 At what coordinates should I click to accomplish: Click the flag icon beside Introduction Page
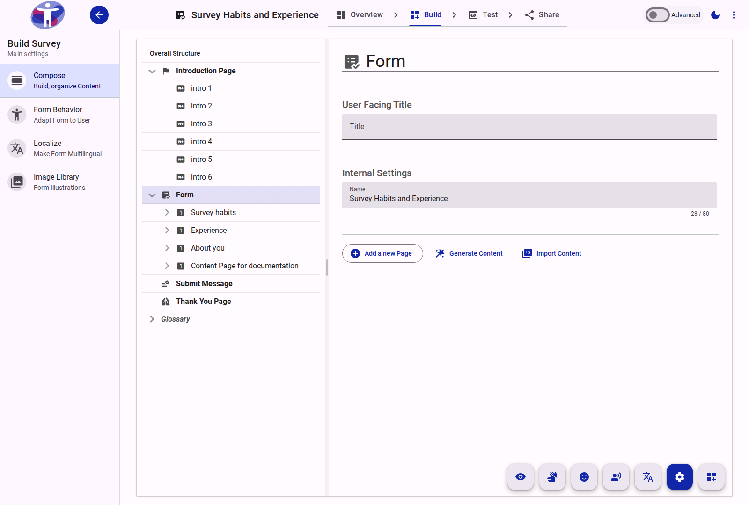166,71
